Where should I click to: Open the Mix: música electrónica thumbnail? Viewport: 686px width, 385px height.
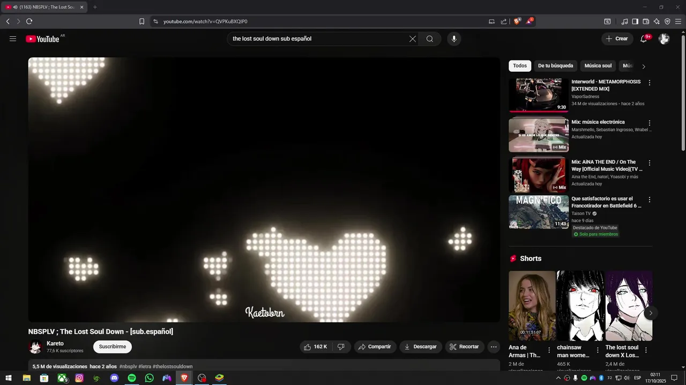(539, 135)
